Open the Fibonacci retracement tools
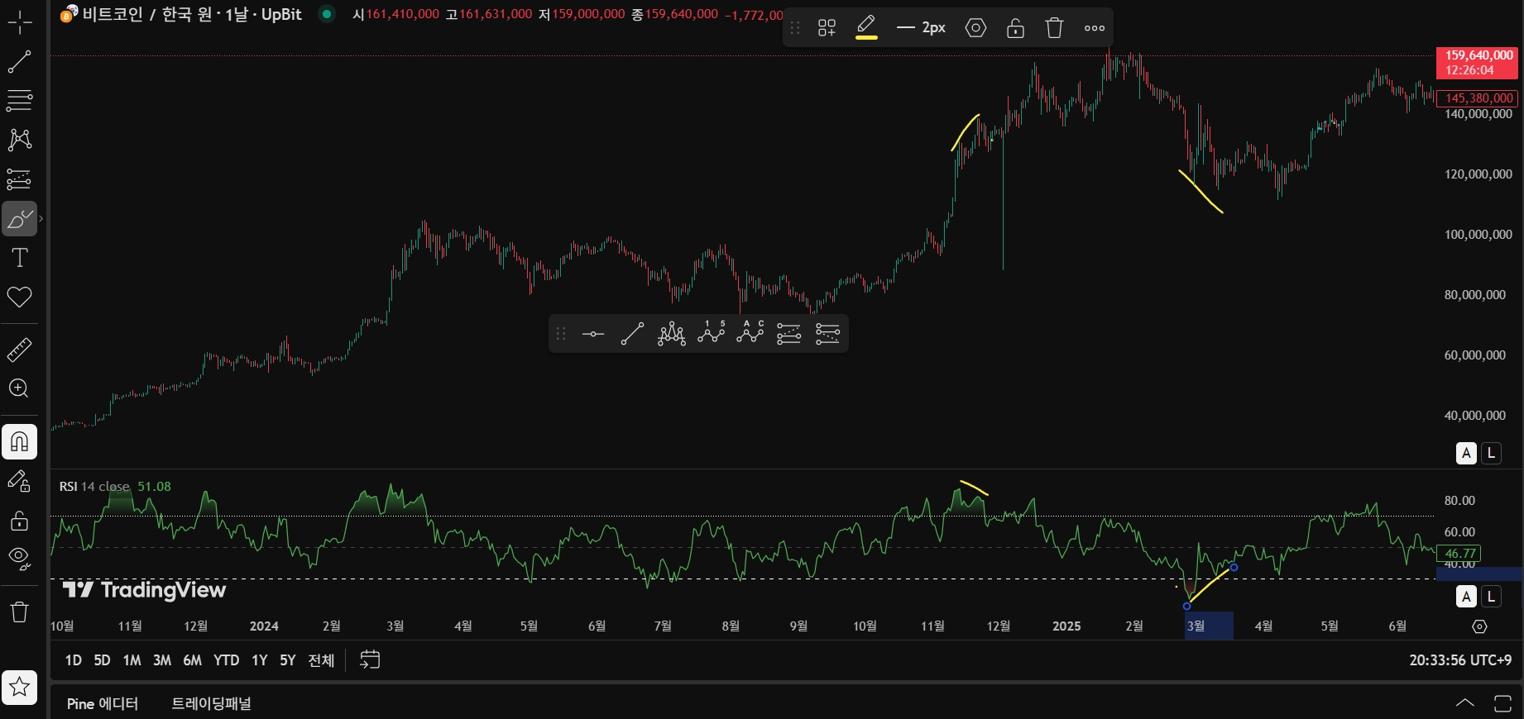Image resolution: width=1524 pixels, height=719 pixels. click(x=19, y=101)
